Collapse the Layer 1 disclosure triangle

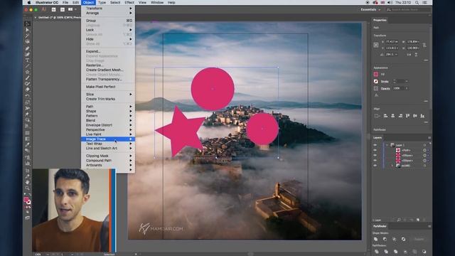387,145
